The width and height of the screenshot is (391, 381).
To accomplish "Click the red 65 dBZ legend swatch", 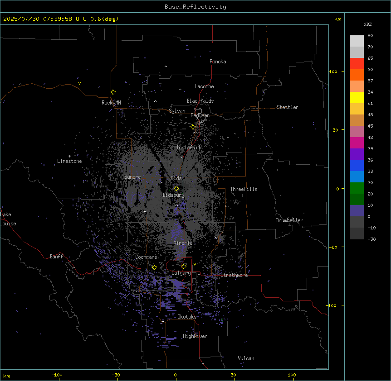I will 357,64.
